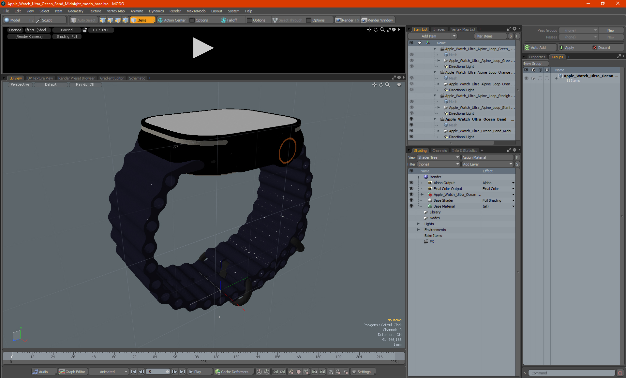
Task: Open Add Item dropdown
Action: tap(432, 36)
